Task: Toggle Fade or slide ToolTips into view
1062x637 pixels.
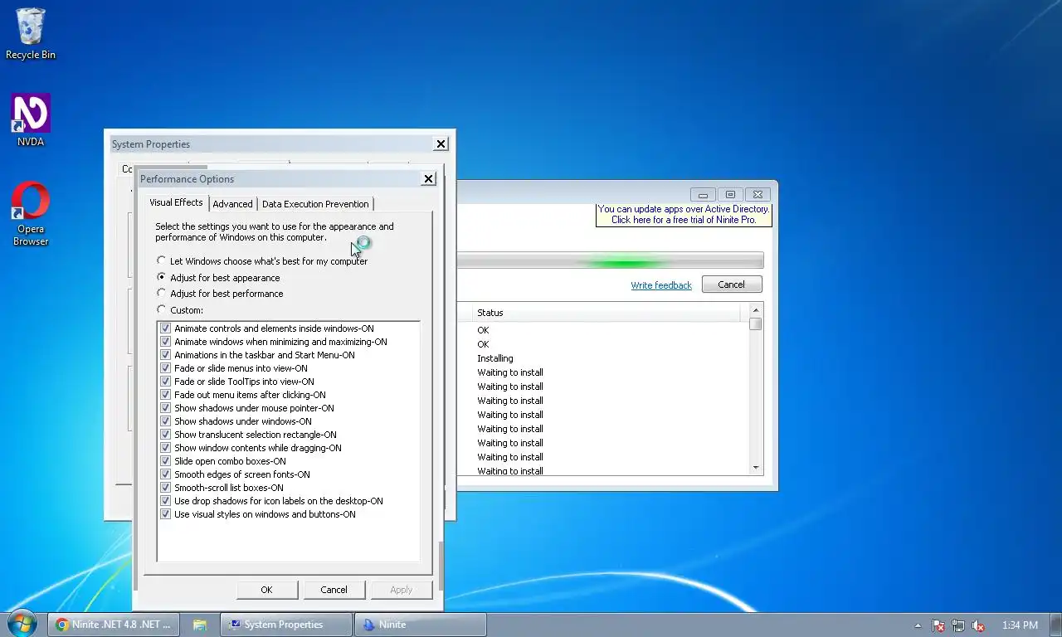Action: pos(165,382)
